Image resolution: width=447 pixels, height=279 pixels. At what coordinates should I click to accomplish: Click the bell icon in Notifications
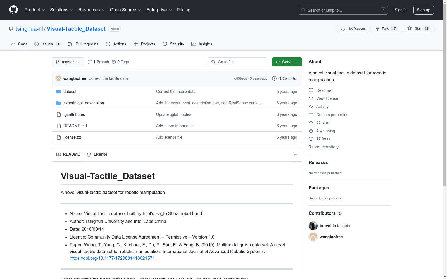pyautogui.click(x=343, y=28)
